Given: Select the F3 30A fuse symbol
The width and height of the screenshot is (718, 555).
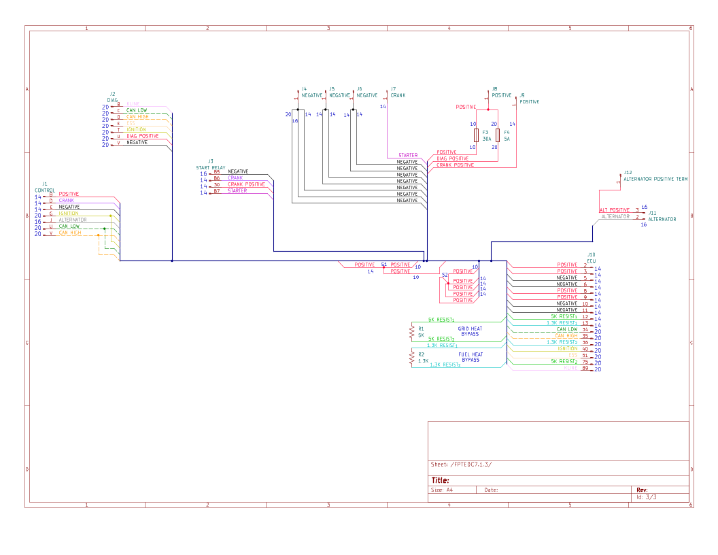Looking at the screenshot, I should coord(475,135).
